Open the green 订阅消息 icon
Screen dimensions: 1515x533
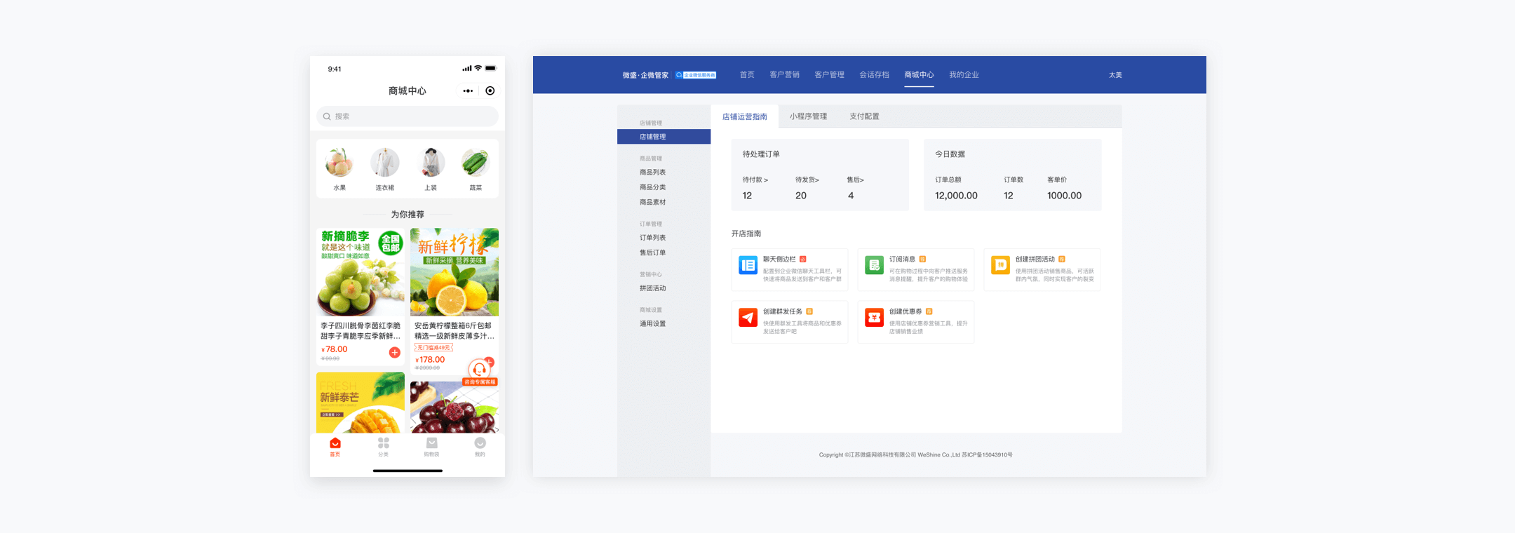(874, 265)
